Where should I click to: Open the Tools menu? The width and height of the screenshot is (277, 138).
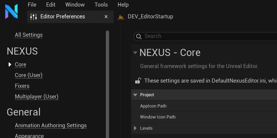tap(101, 5)
